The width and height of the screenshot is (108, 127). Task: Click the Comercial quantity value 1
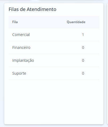pyautogui.click(x=83, y=35)
